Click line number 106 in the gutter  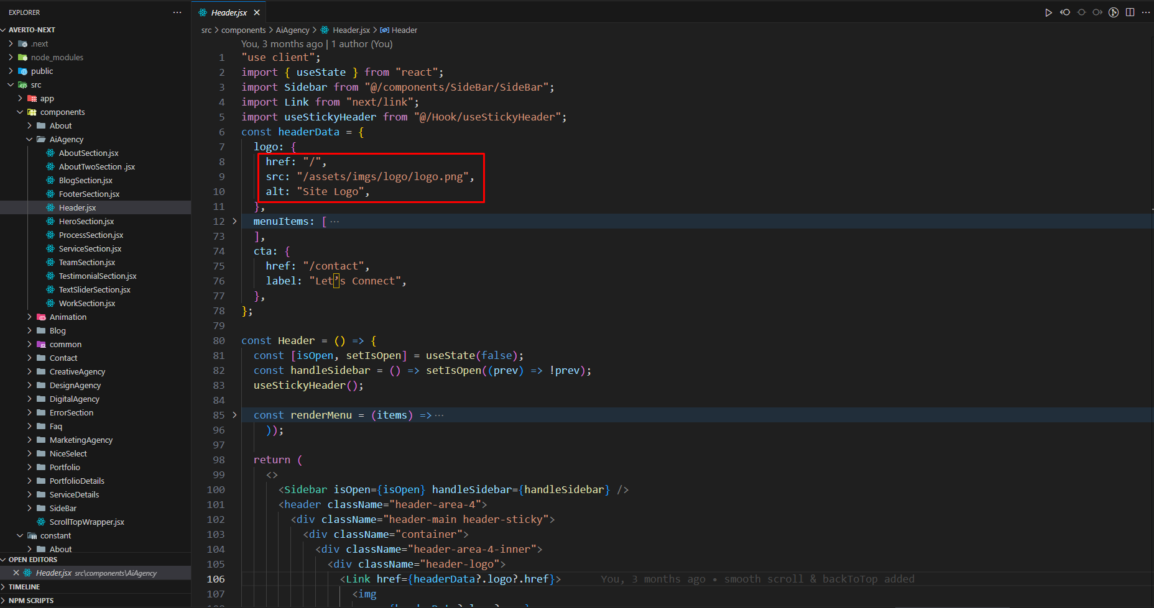coord(216,579)
